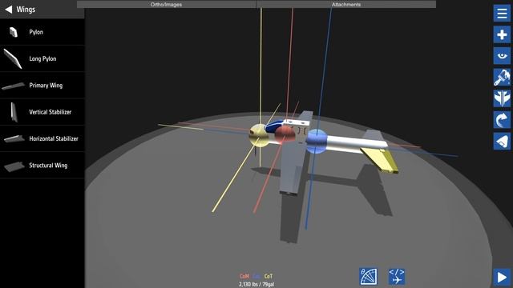
Task: Click the undo/redo arrow icon
Action: pos(502,119)
